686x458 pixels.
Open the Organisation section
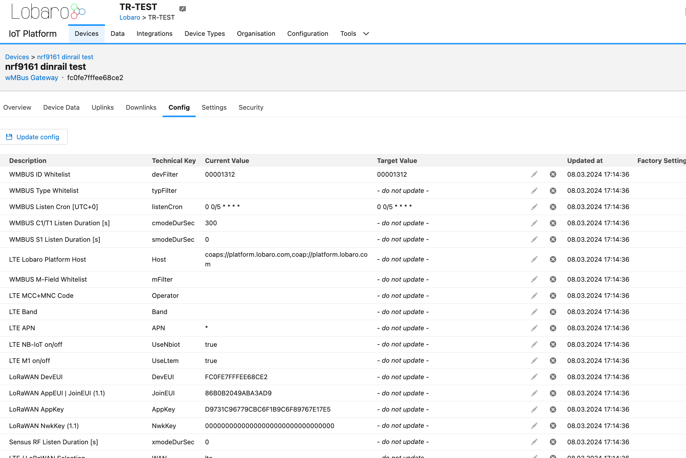coord(256,34)
